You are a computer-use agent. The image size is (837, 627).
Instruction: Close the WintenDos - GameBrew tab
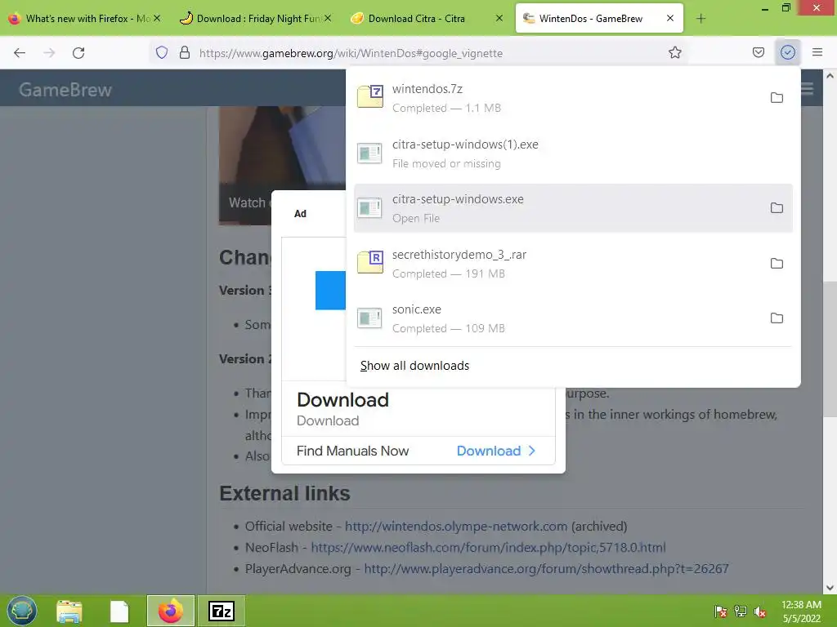(x=670, y=18)
